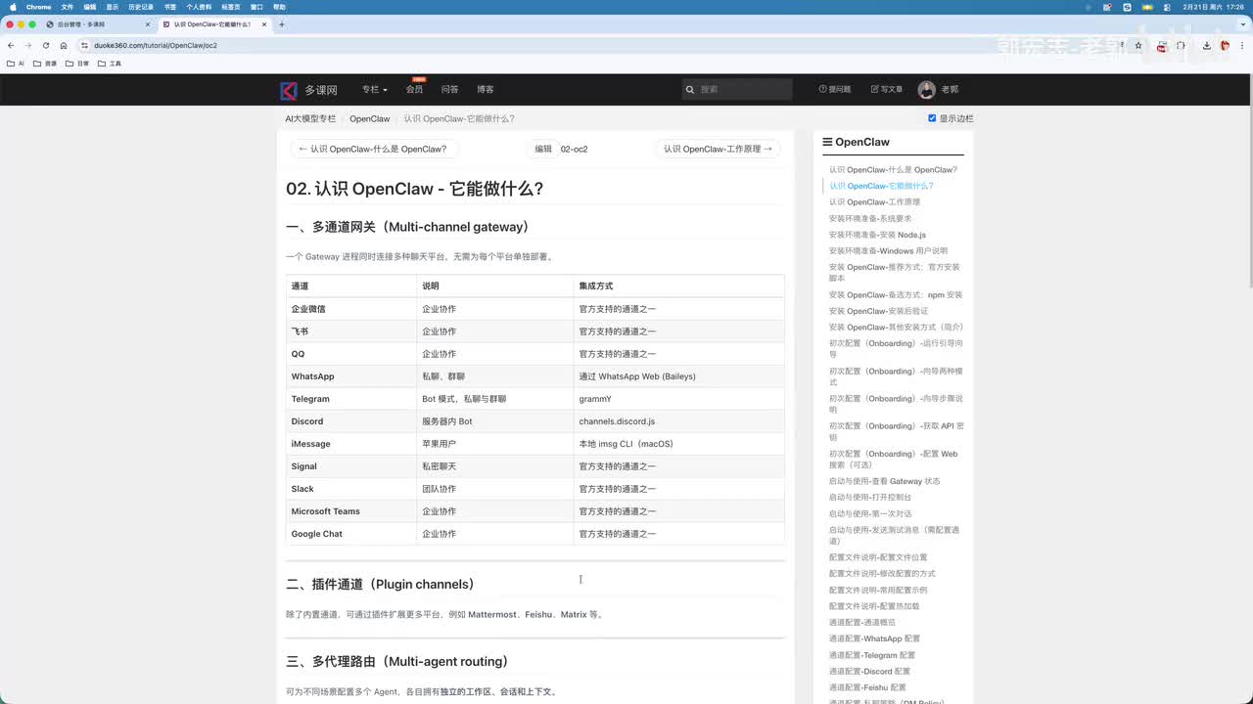Image resolution: width=1253 pixels, height=704 pixels.
Task: Open sidebar item 安装环境准备-系统要求
Action: click(x=870, y=218)
